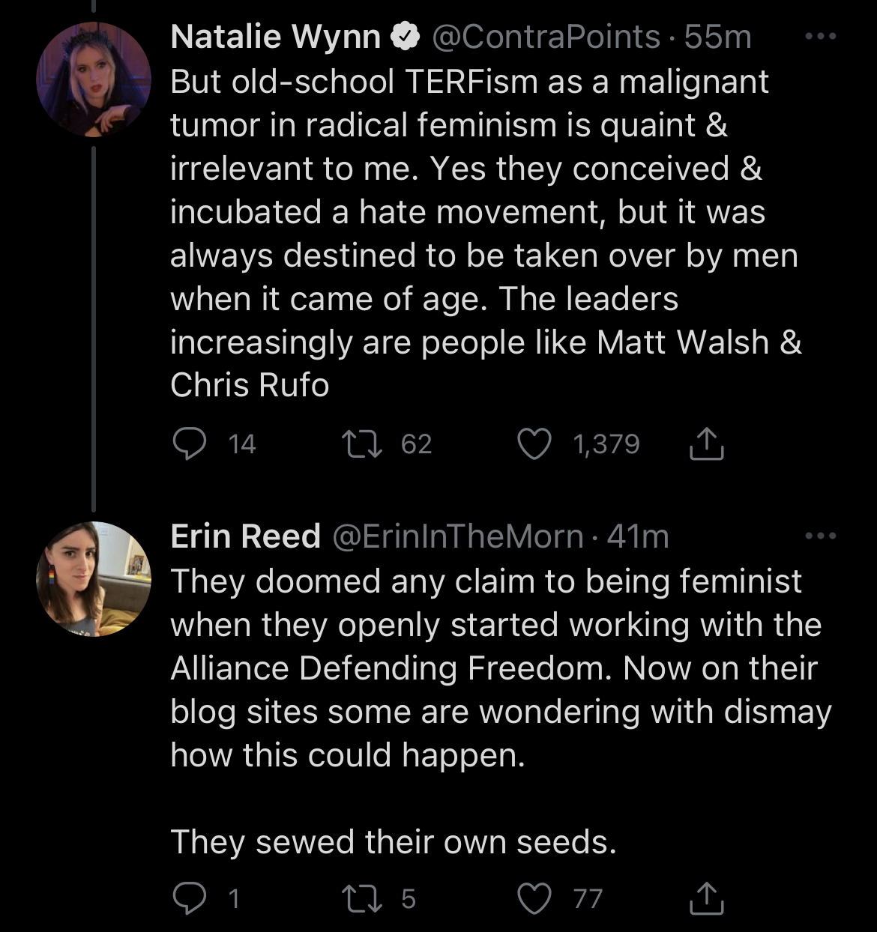Like Erin Reed's tweet

(534, 898)
